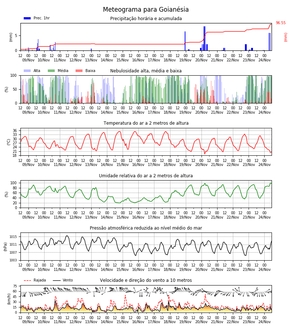292x329 pixels.
Task: Click the Temperatura do ar chart title
Action: click(146, 123)
